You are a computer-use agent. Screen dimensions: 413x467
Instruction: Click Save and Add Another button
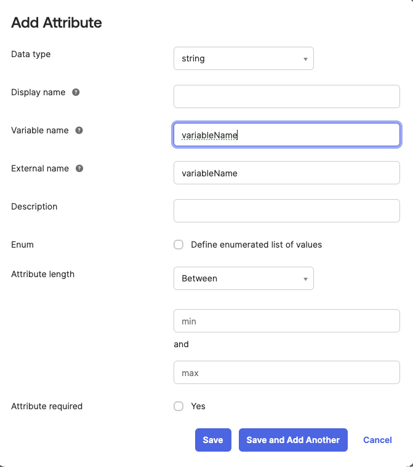coord(293,440)
